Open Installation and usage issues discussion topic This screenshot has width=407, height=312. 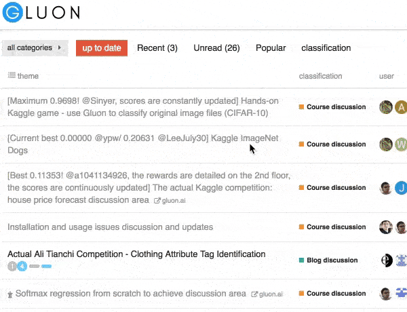click(110, 227)
